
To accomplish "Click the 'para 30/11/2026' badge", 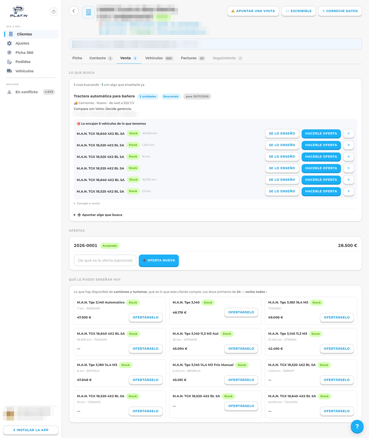I will pyautogui.click(x=197, y=97).
